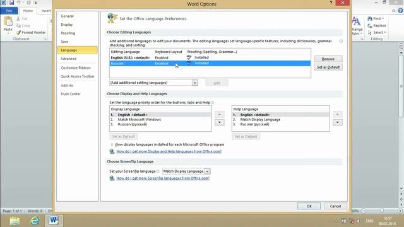Click the globe icon beside Display and Help languages link

click(x=112, y=151)
